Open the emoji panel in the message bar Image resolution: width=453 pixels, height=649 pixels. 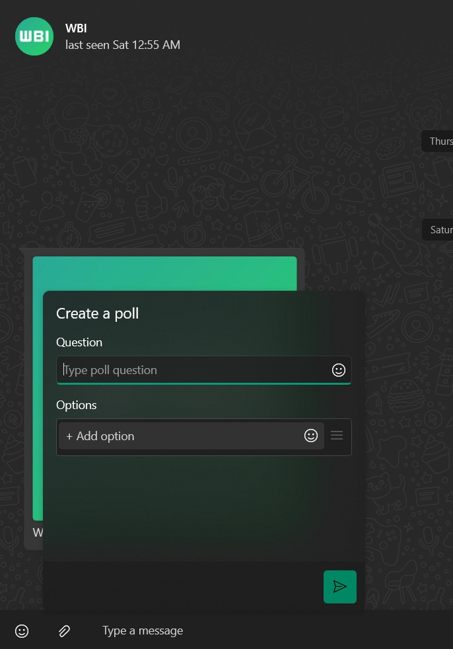pos(22,630)
